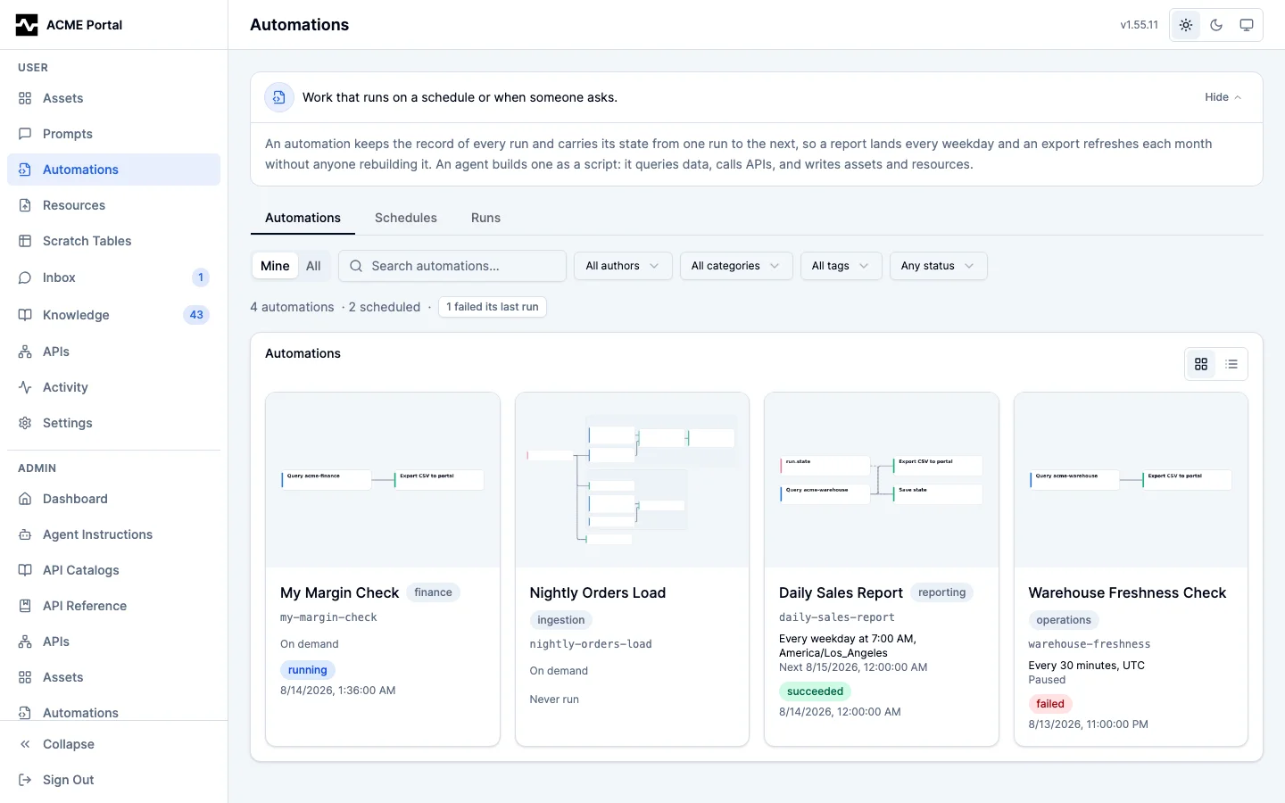
Task: Open Settings via its gear icon
Action: 25,423
